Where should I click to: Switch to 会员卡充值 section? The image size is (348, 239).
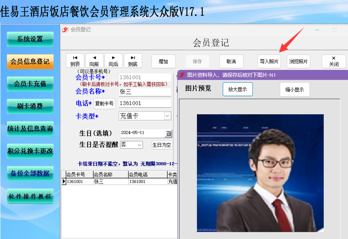[30, 84]
